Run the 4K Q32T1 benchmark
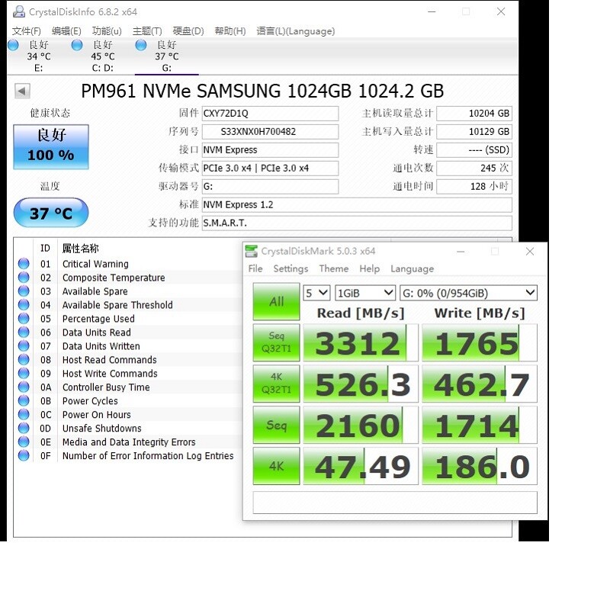The height and width of the screenshot is (610, 610). [x=276, y=384]
